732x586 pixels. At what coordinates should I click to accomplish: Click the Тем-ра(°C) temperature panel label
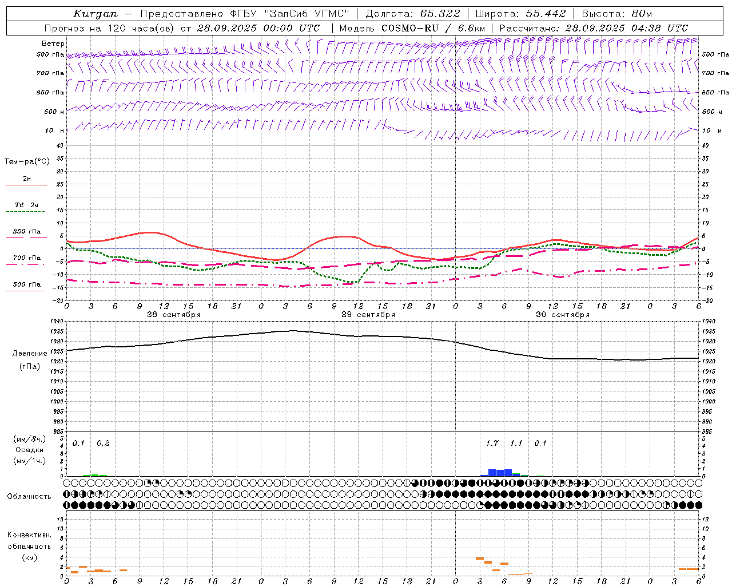click(27, 162)
